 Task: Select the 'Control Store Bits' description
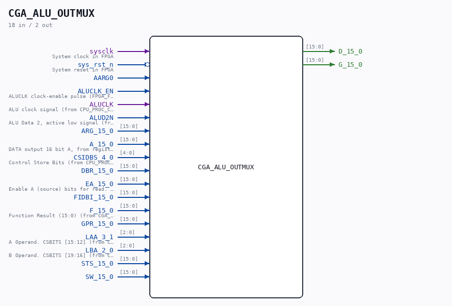61,162
